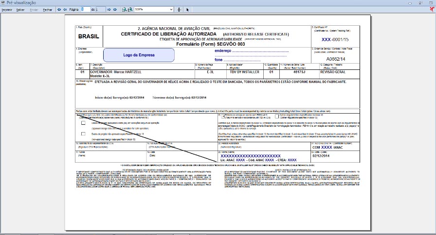
Task: Click the 'EFETUADA A REVISÃO GERAL' remarks text
Action: coord(220,82)
